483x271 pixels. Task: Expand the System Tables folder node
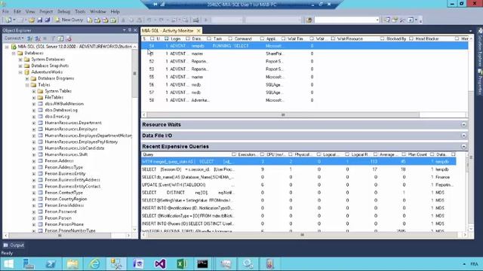[x=34, y=91]
